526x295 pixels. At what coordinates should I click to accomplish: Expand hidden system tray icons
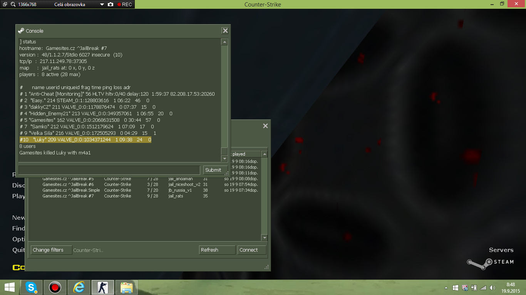446,288
